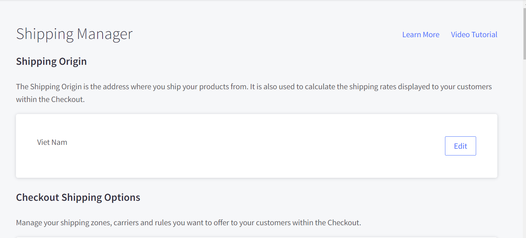Click the scrollbar up arrow
526x238 pixels.
(x=524, y=3)
